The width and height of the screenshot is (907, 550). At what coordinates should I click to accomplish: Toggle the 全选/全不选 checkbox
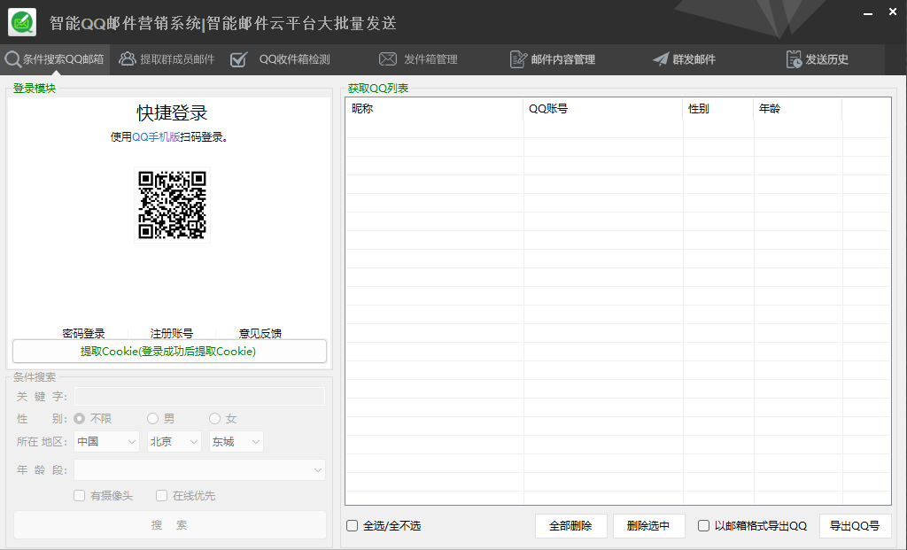point(353,526)
